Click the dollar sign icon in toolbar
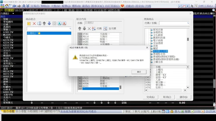Image resolution: width=216 pixels, height=121 pixels. click(196, 6)
